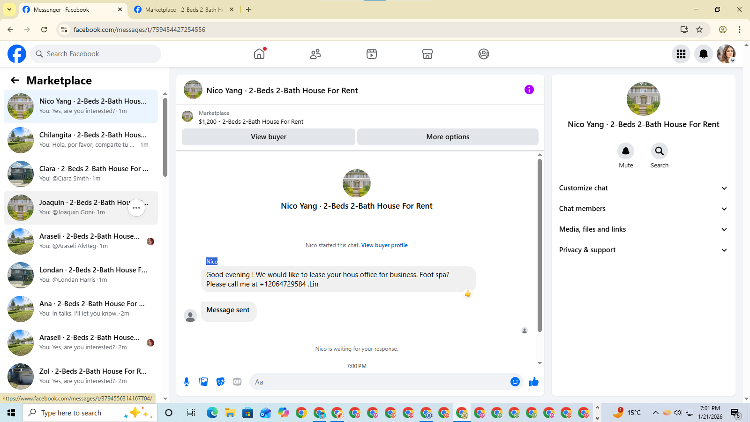View site information icon in address bar
The width and height of the screenshot is (750, 422).
pos(64,30)
